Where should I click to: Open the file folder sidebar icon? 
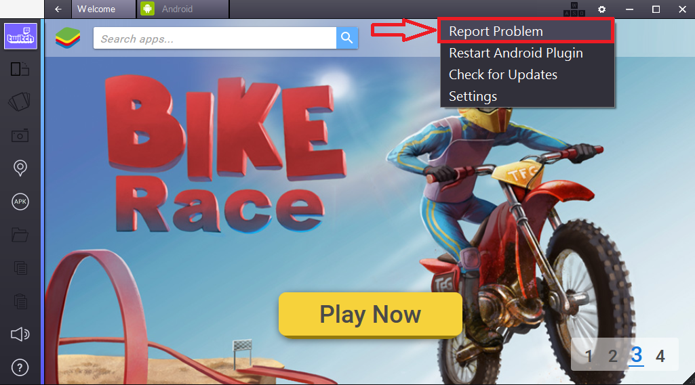tap(20, 235)
